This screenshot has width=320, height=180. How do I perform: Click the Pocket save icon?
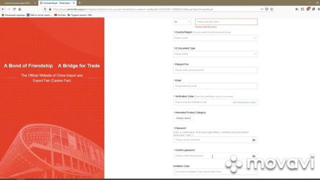click(266, 9)
